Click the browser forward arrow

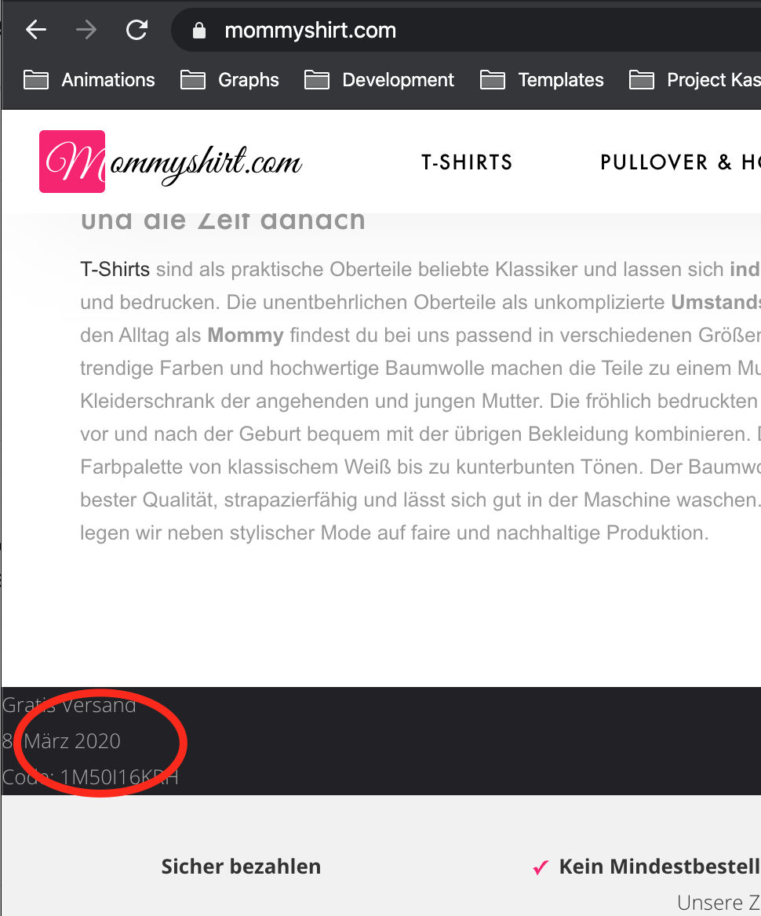(86, 30)
